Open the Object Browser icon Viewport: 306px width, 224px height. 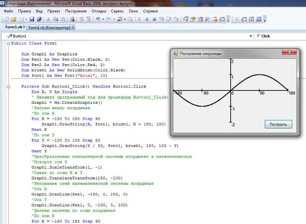coord(200,19)
